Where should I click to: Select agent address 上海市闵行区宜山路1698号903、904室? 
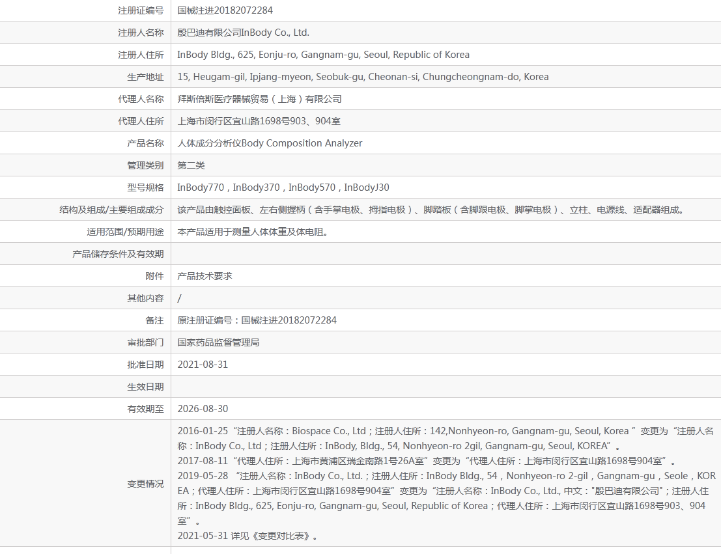click(259, 121)
